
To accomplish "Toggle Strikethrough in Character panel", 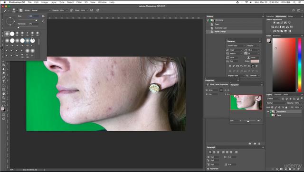I will point(256,66).
